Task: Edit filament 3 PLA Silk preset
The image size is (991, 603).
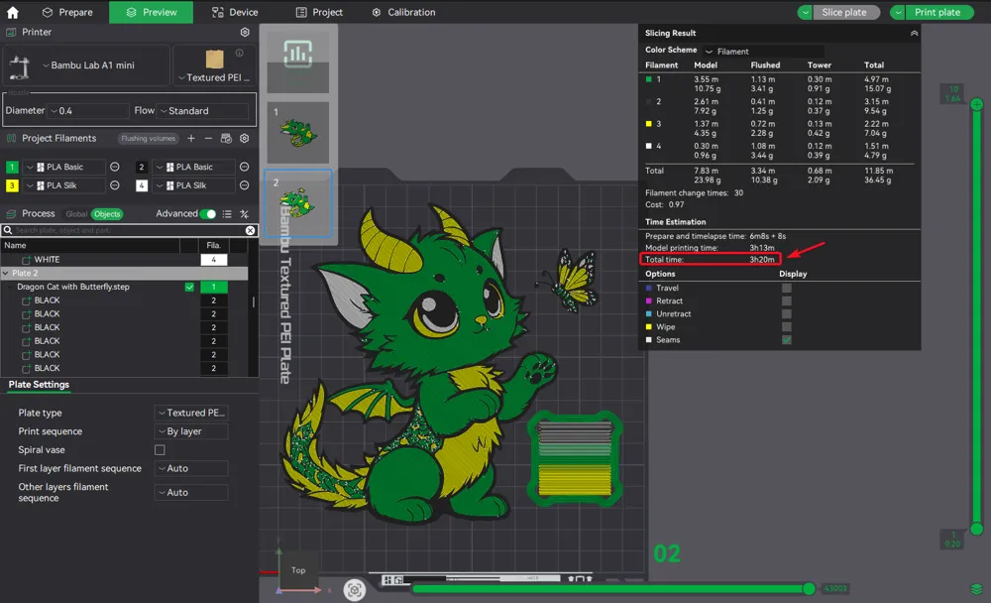Action: (114, 185)
